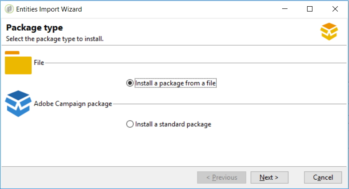Click the empty title bar area beside the title
This screenshot has height=189, width=349.
(x=178, y=9)
